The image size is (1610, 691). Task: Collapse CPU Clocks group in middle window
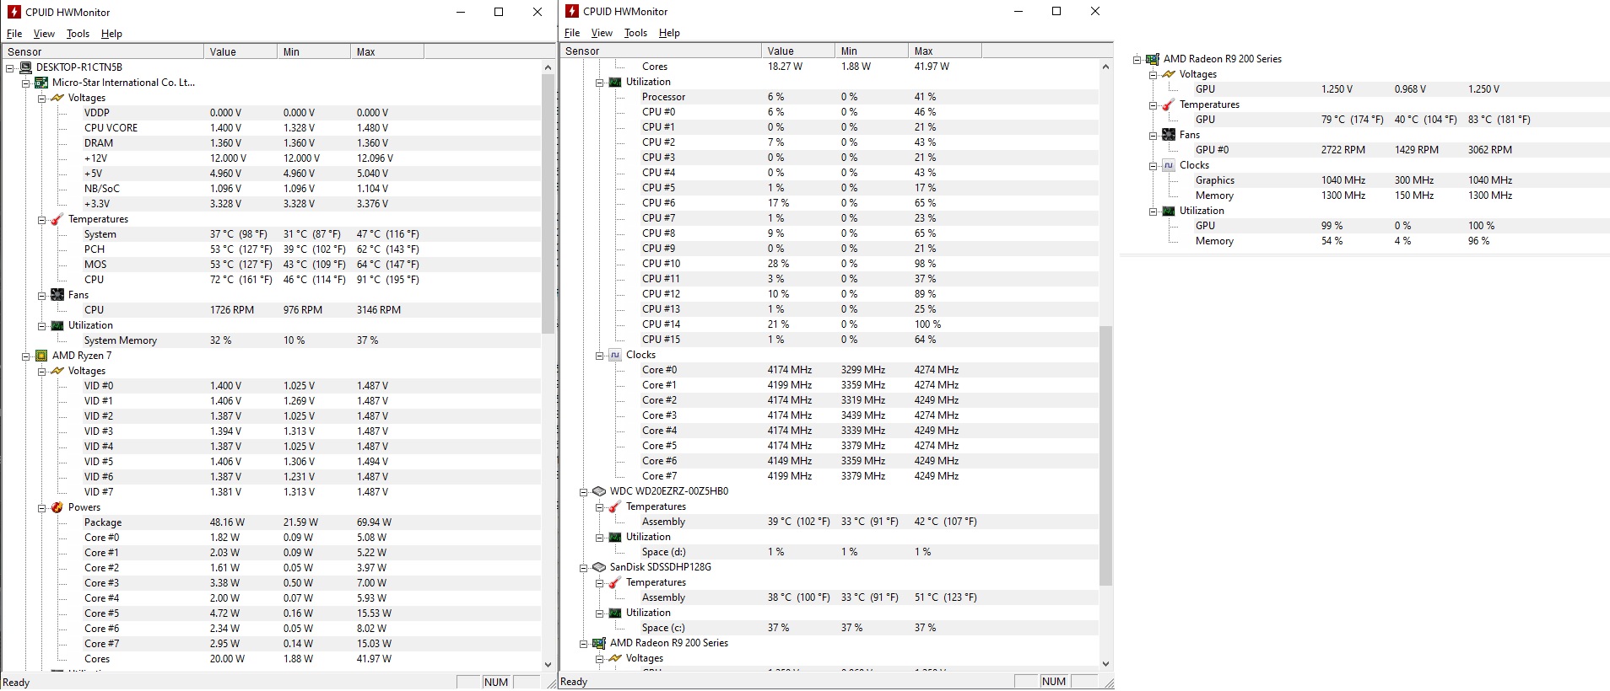click(600, 355)
